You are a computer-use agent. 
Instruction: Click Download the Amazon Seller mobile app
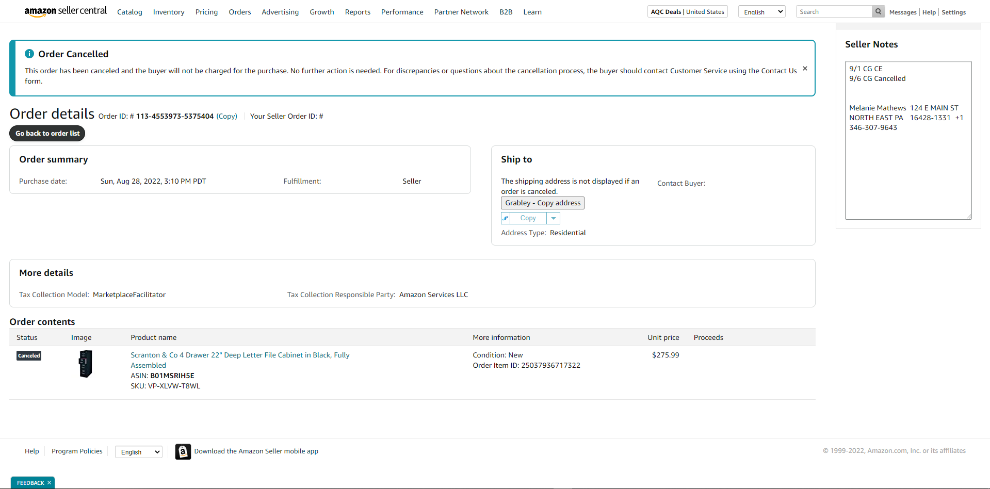click(x=256, y=451)
